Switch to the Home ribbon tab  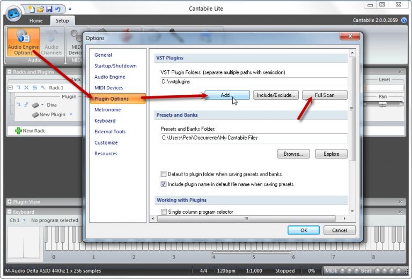pos(36,21)
